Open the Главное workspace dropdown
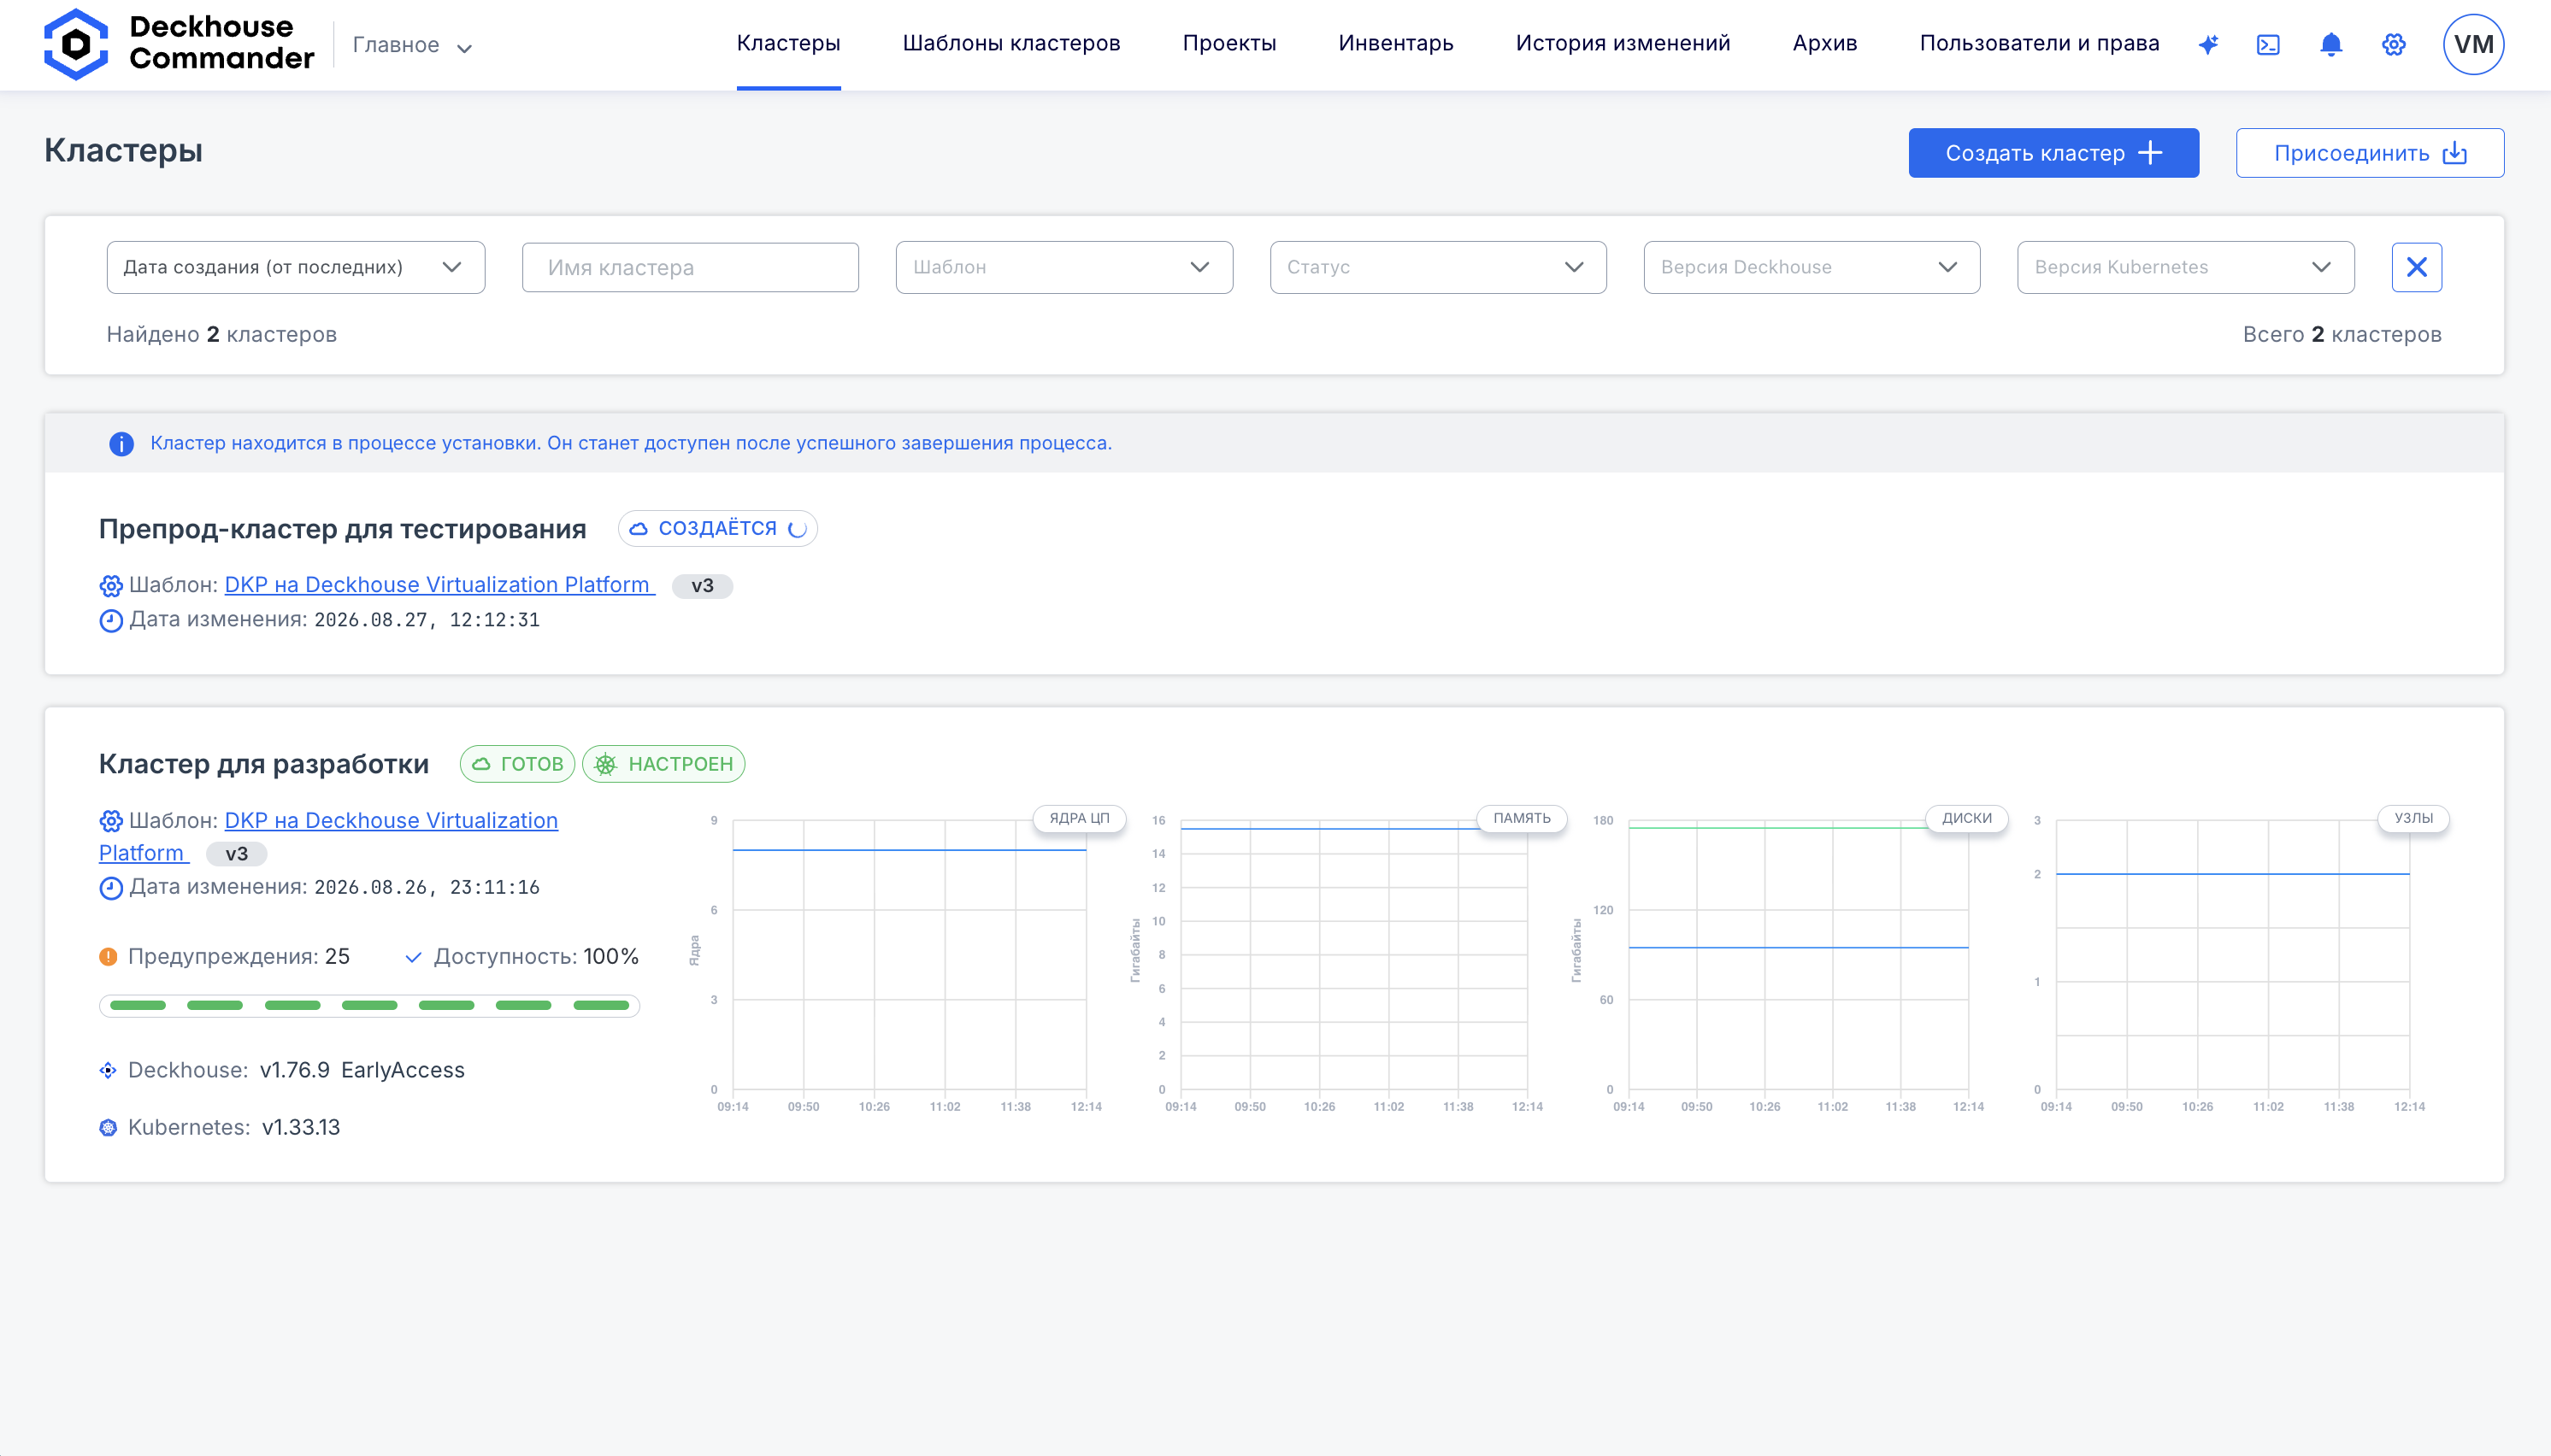The image size is (2551, 1456). coord(412,45)
